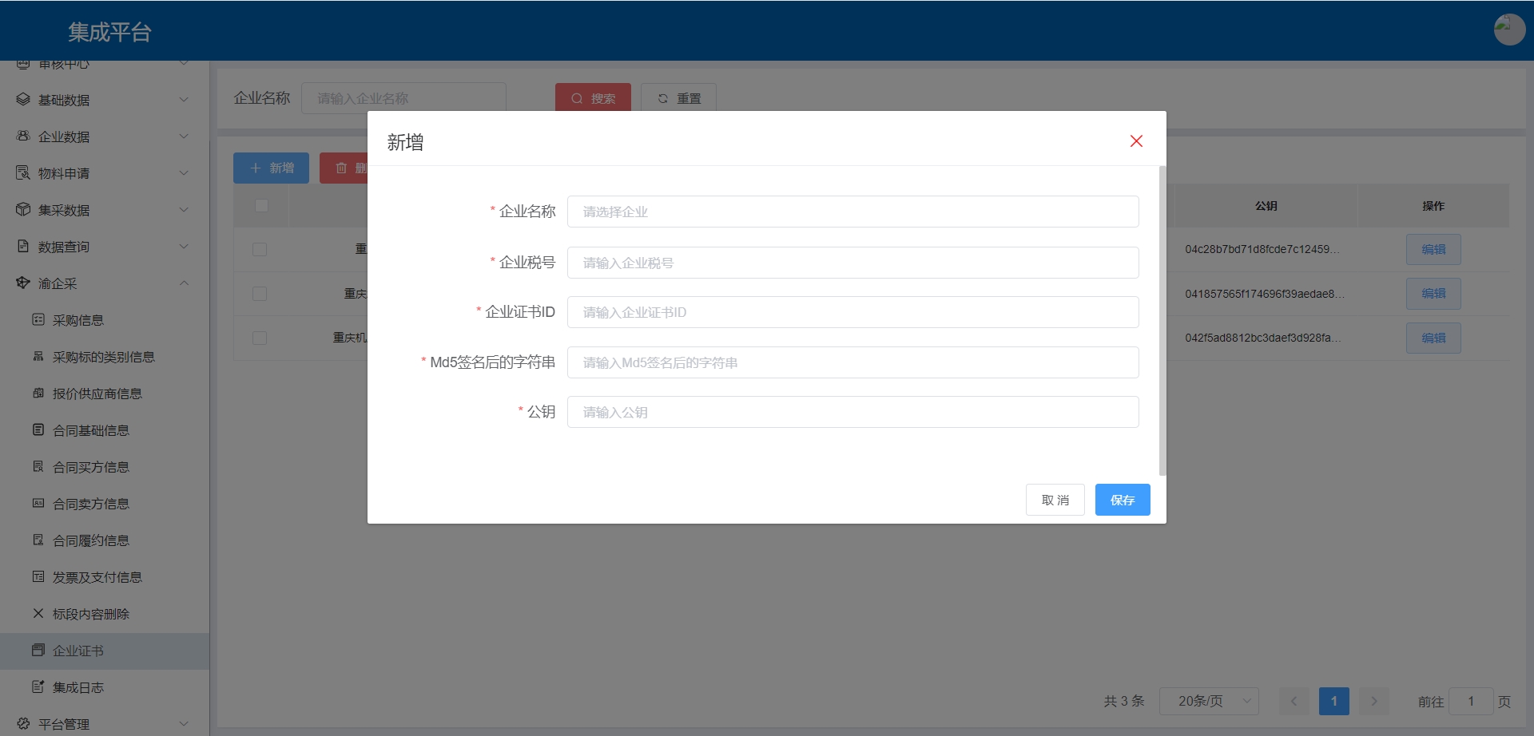
Task: Click the 物料申请 sidebar icon
Action: coord(23,173)
